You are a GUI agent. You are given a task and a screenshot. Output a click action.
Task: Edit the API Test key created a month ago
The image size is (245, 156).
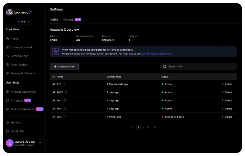click(x=65, y=116)
